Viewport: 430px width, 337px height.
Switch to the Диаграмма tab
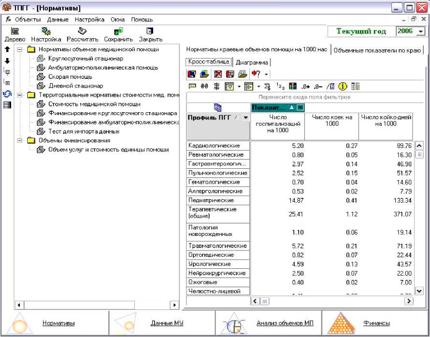251,62
